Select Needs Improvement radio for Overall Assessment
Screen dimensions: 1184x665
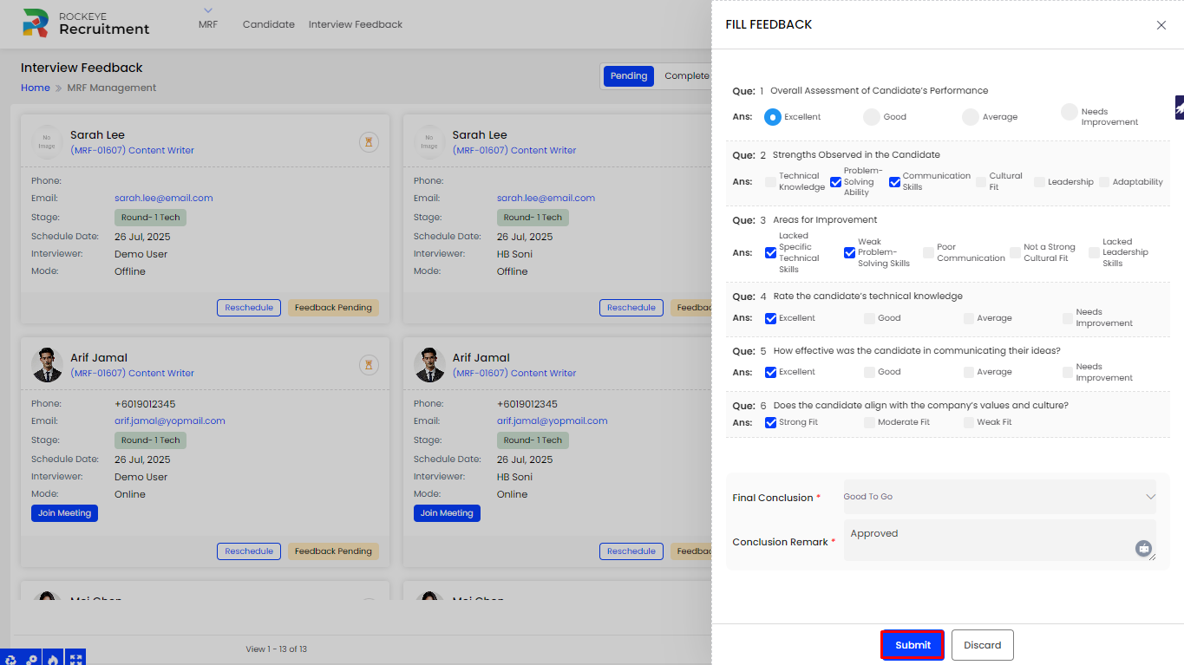click(x=1070, y=112)
